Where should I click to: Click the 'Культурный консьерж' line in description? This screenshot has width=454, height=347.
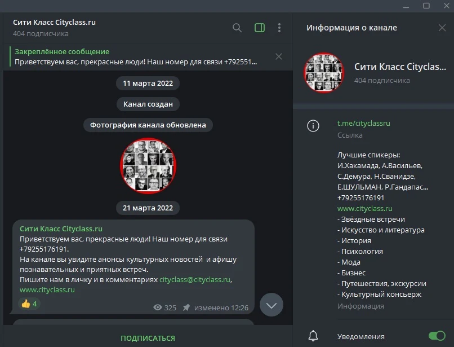pos(379,294)
